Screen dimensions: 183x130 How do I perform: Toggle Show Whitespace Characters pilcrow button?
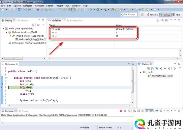[x=85, y=10]
